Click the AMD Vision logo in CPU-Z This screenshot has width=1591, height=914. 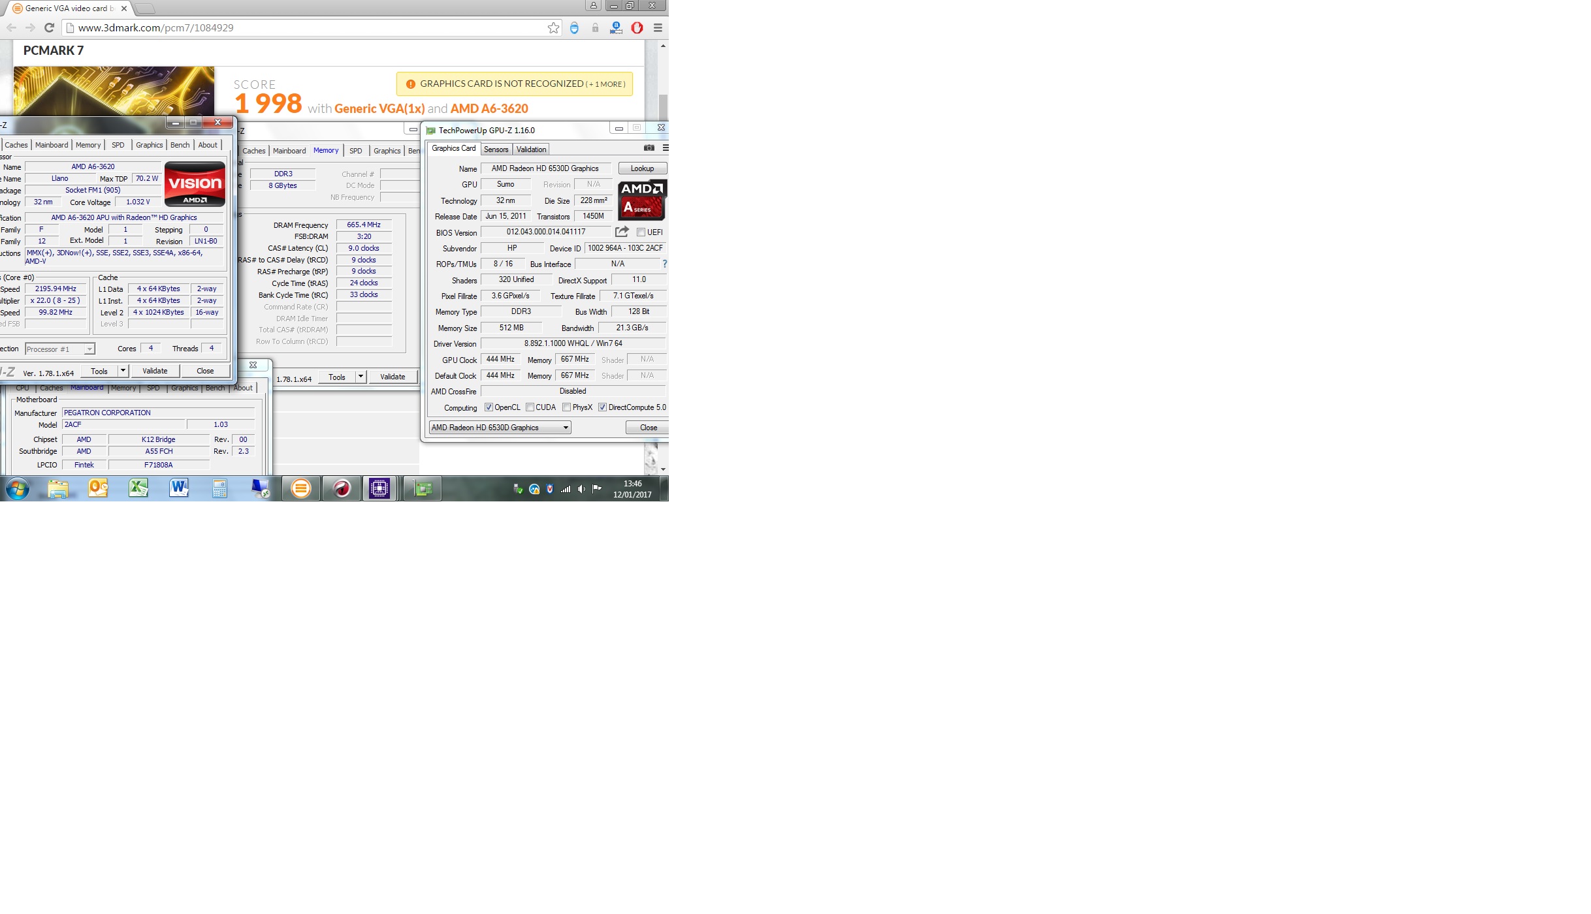point(195,183)
